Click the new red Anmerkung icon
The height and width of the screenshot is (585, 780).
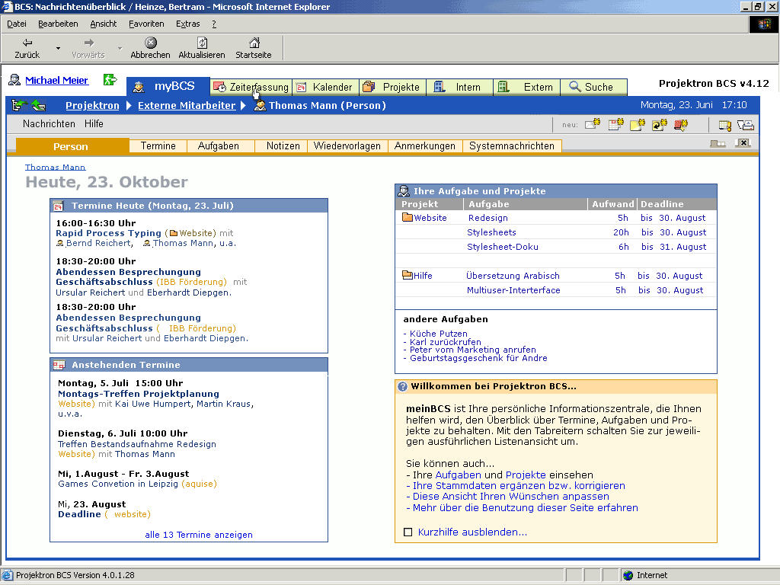click(x=681, y=125)
